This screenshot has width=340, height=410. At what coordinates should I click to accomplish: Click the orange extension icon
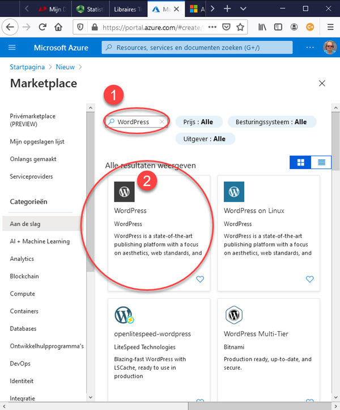[310, 27]
